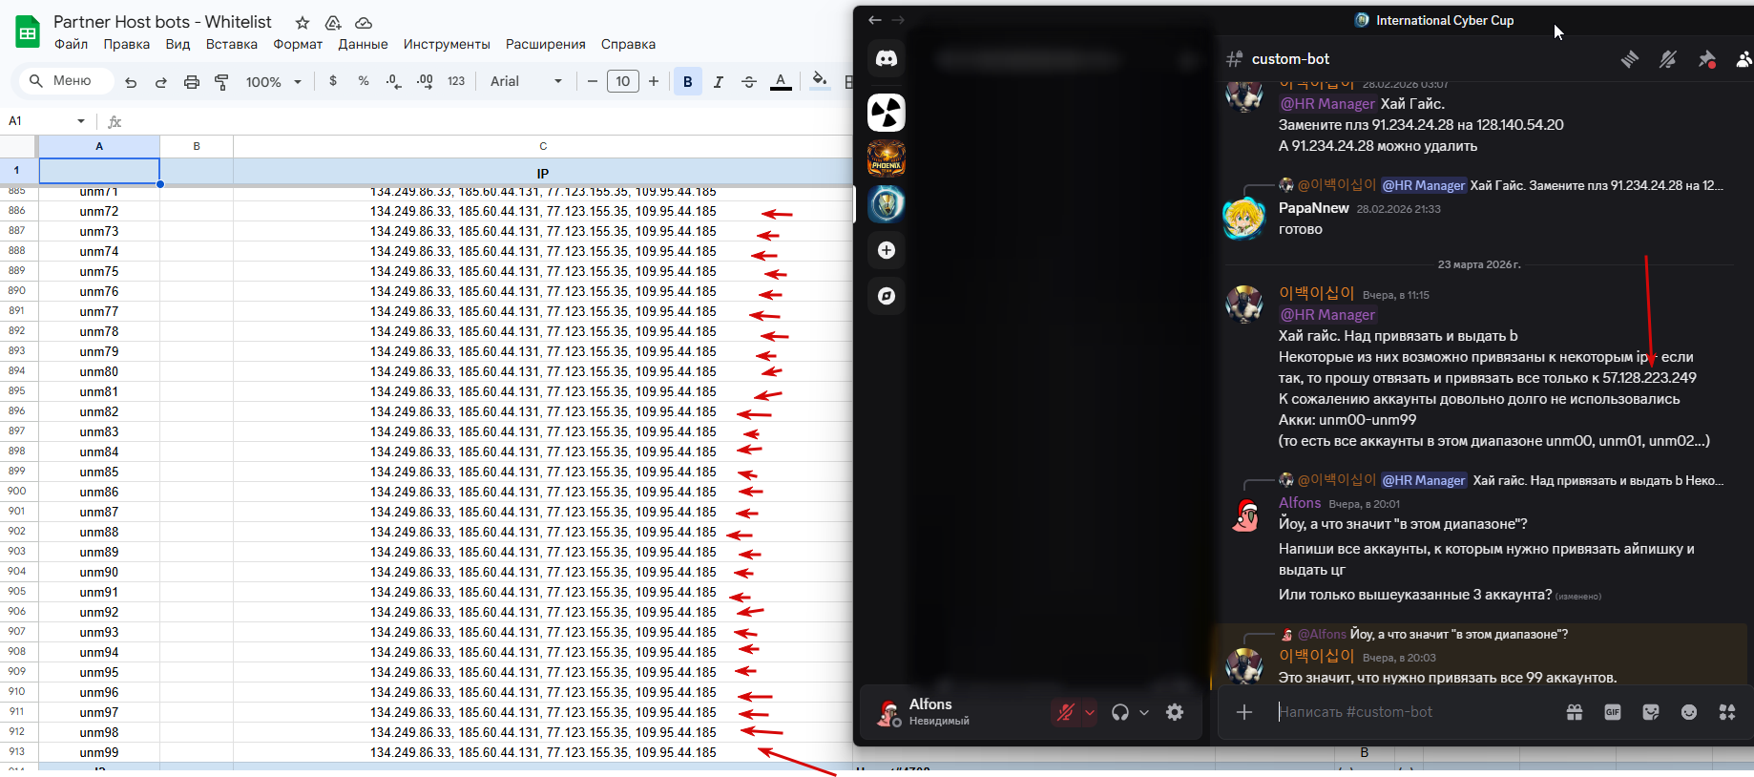Apply currency format with the dollar icon
This screenshot has height=777, width=1754.
[333, 81]
